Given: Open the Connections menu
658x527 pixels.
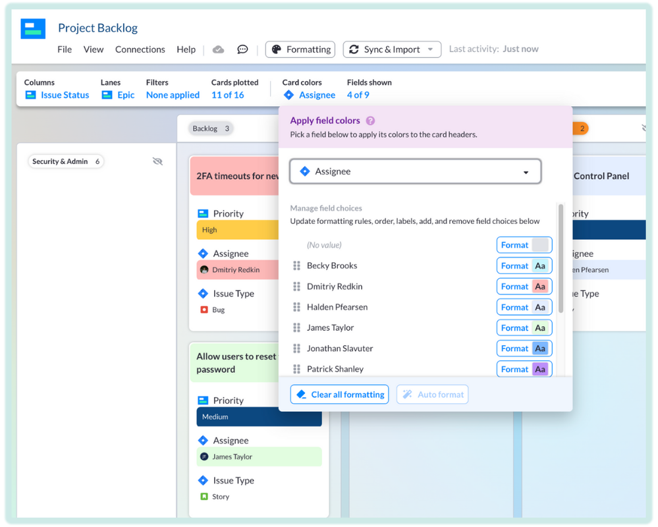Looking at the screenshot, I should [140, 49].
